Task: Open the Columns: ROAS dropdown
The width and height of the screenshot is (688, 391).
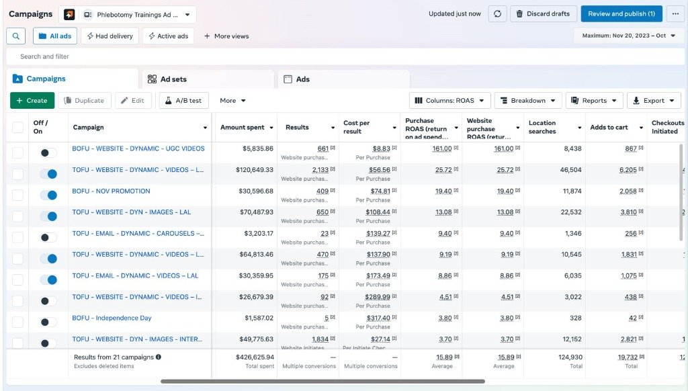Action: click(449, 101)
